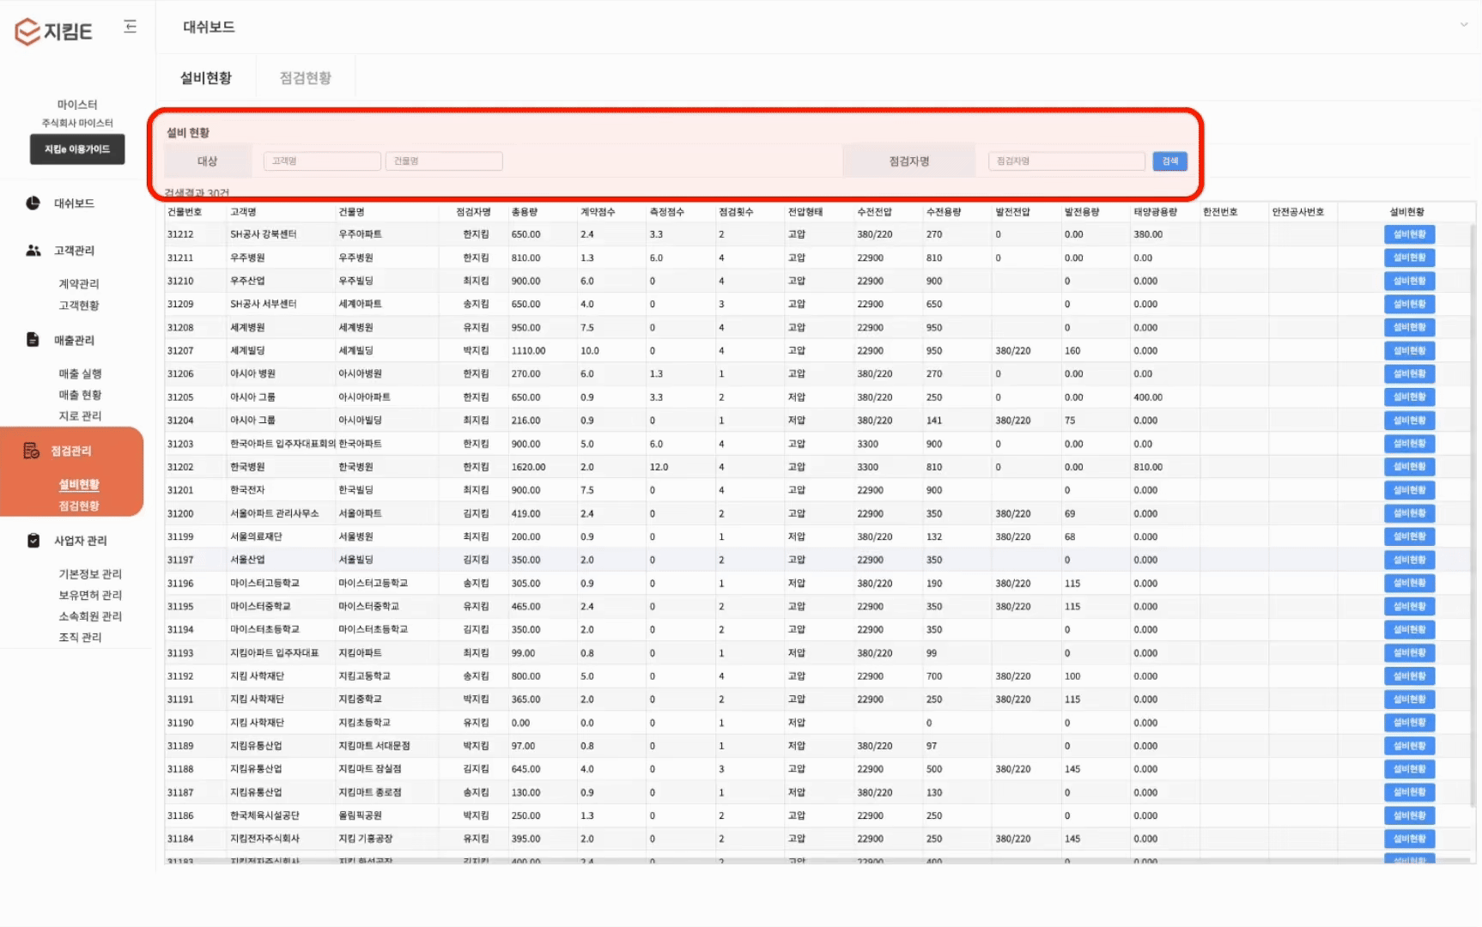This screenshot has height=927, width=1482.
Task: Select the 설비현황 tab
Action: [x=206, y=78]
